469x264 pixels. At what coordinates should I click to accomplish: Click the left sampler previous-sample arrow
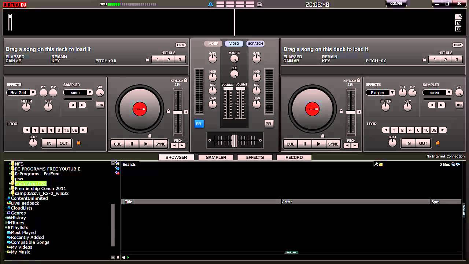[x=73, y=105]
